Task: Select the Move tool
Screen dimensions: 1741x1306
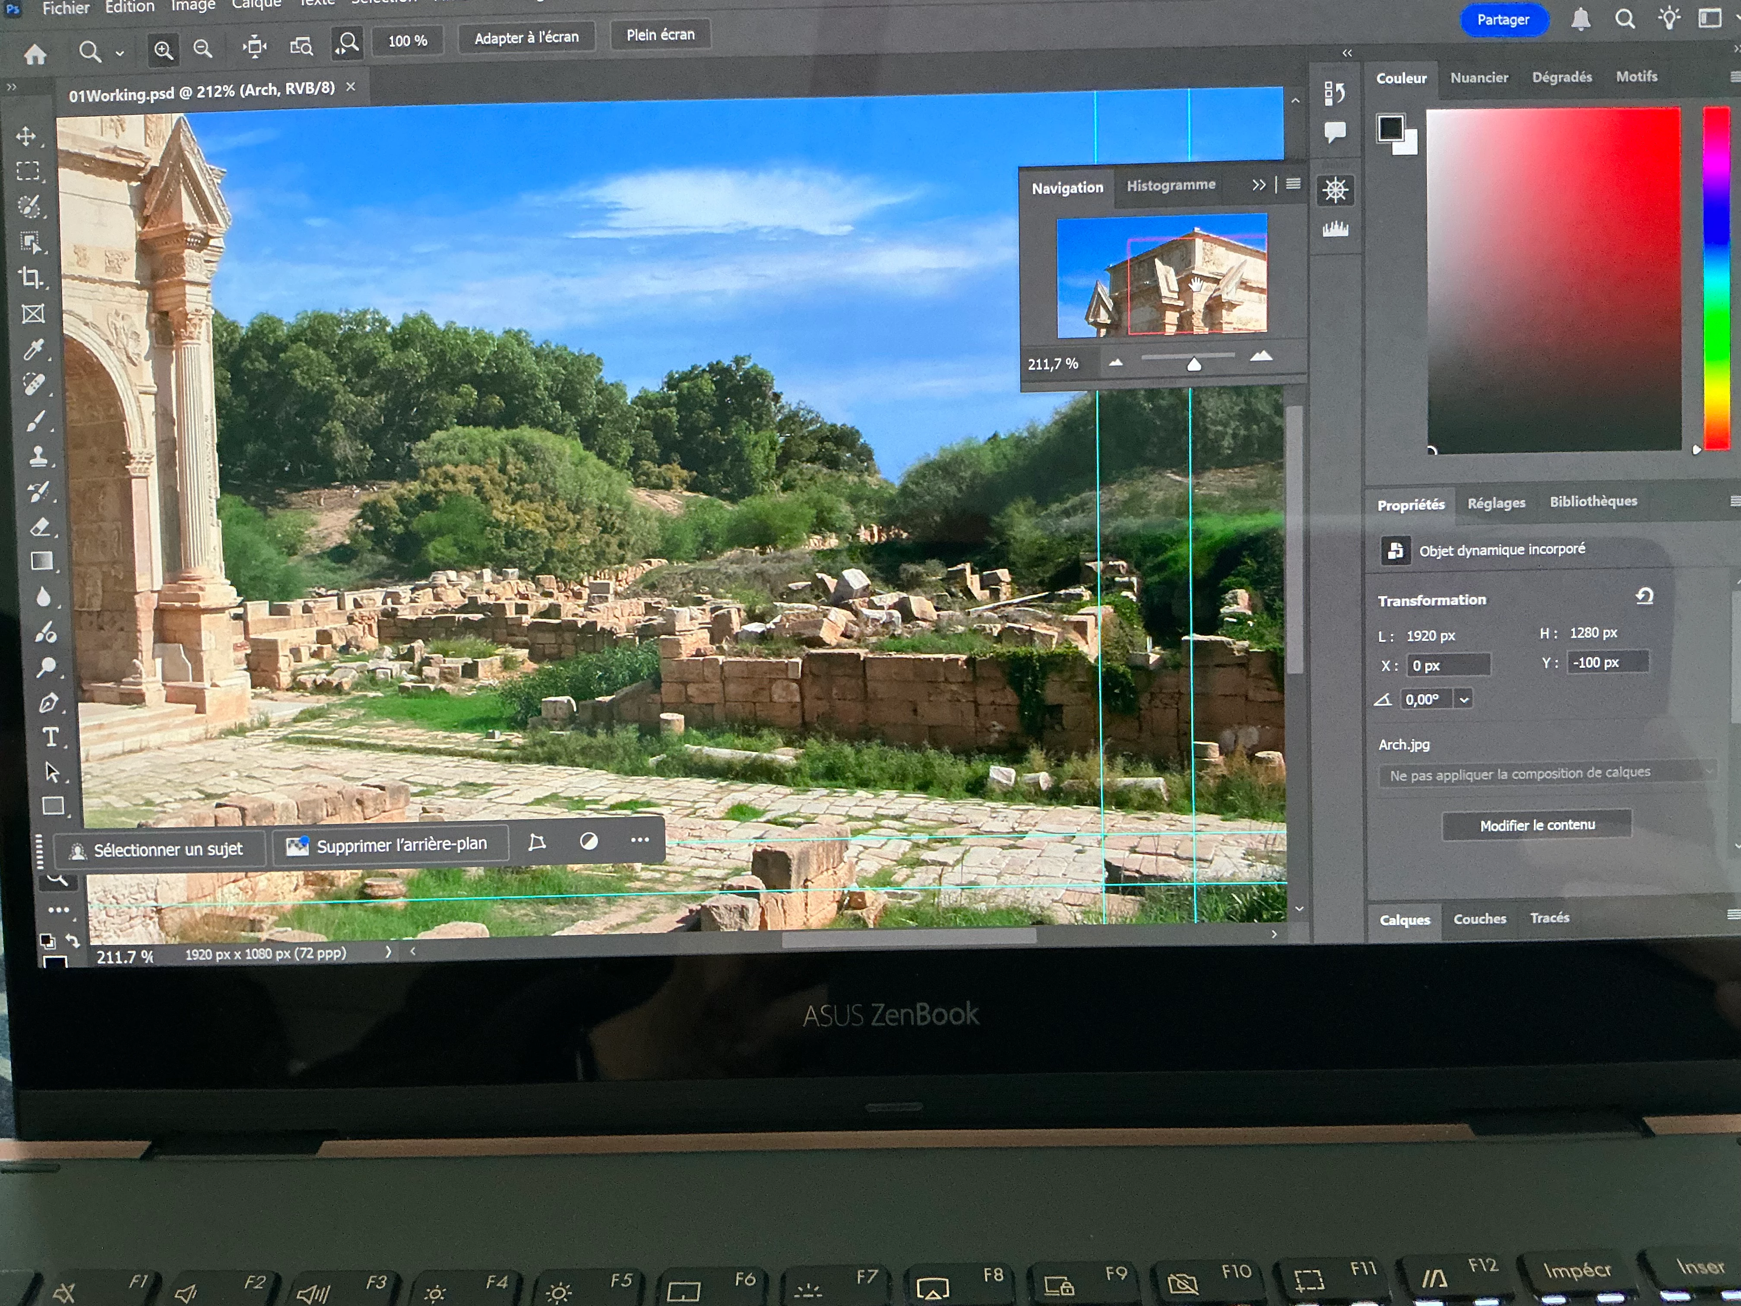Action: [27, 136]
